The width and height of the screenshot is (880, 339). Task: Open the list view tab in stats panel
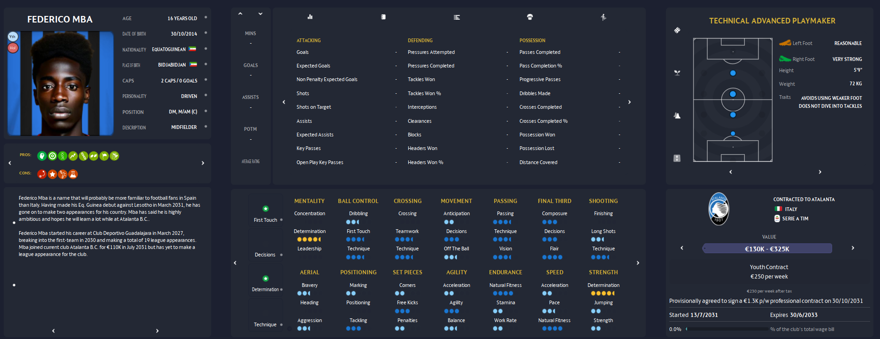[x=457, y=17]
